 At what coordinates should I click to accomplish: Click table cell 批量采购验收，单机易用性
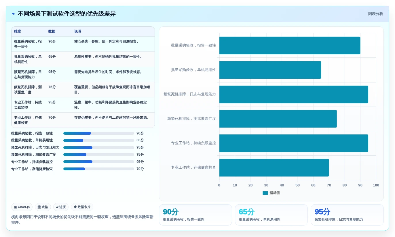(x=28, y=59)
